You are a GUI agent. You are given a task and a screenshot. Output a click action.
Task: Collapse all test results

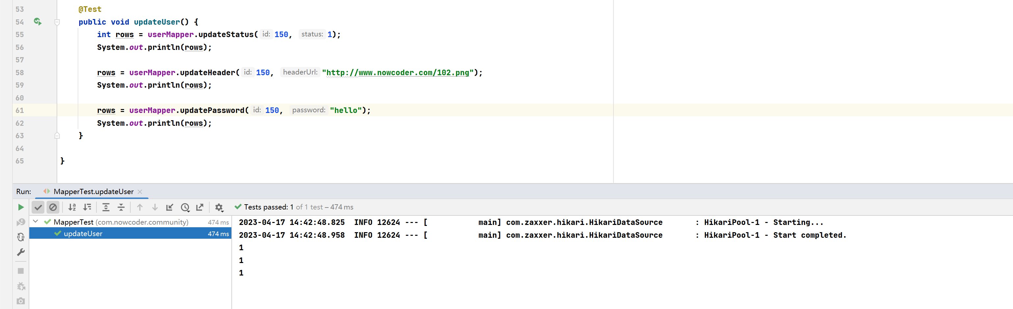(x=121, y=207)
